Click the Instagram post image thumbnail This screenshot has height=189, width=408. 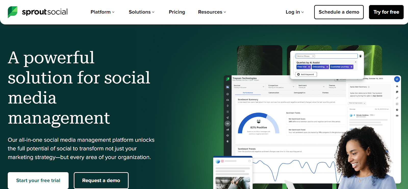click(233, 183)
